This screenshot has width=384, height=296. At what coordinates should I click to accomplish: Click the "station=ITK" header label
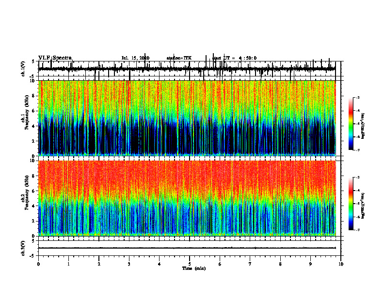[179, 58]
